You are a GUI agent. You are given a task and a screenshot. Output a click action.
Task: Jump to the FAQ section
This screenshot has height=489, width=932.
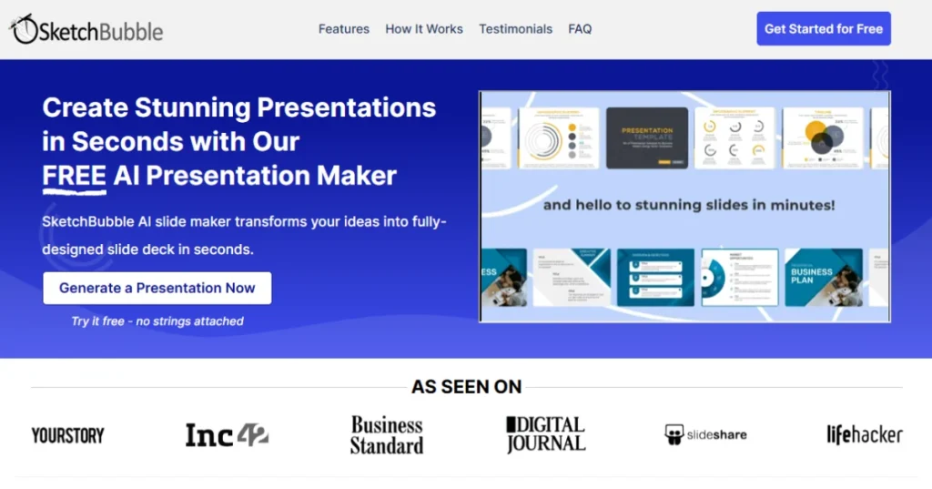580,29
